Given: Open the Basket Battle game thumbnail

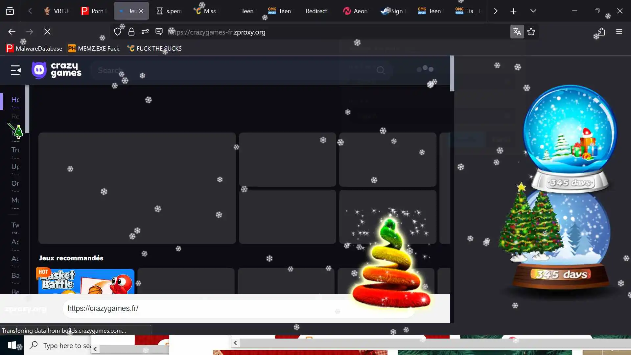Looking at the screenshot, I should (86, 282).
